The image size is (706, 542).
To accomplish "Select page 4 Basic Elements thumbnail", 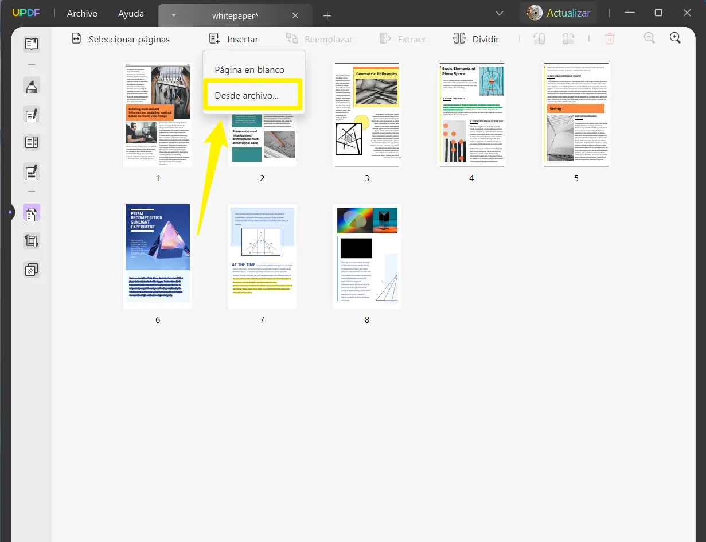I will (x=471, y=115).
